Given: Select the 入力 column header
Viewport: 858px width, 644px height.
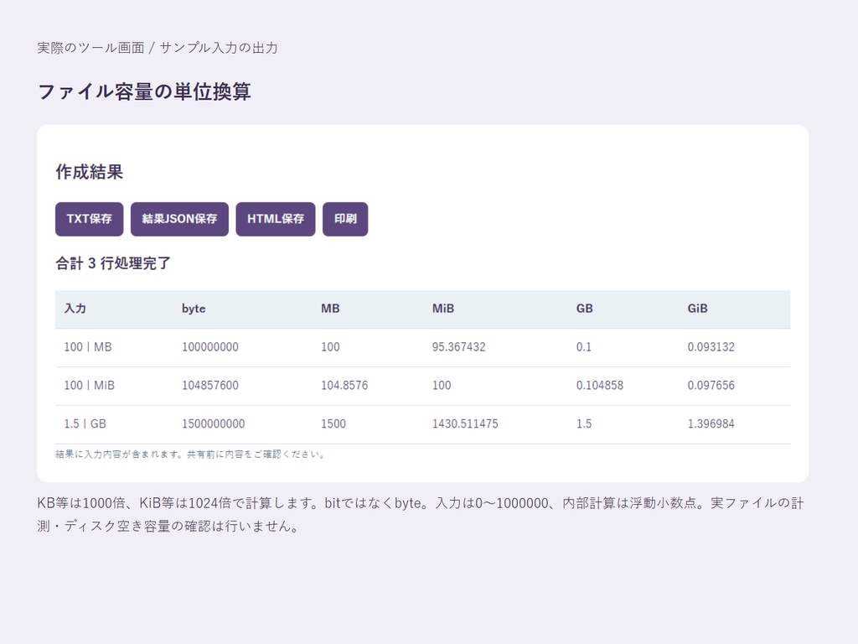Looking at the screenshot, I should click(x=75, y=309).
